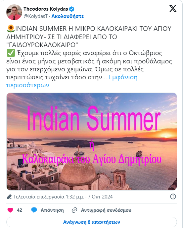The width and height of the screenshot is (183, 228).
Task: Click Ανάγνωση 8 απαντήσεων button
Action: (x=92, y=222)
